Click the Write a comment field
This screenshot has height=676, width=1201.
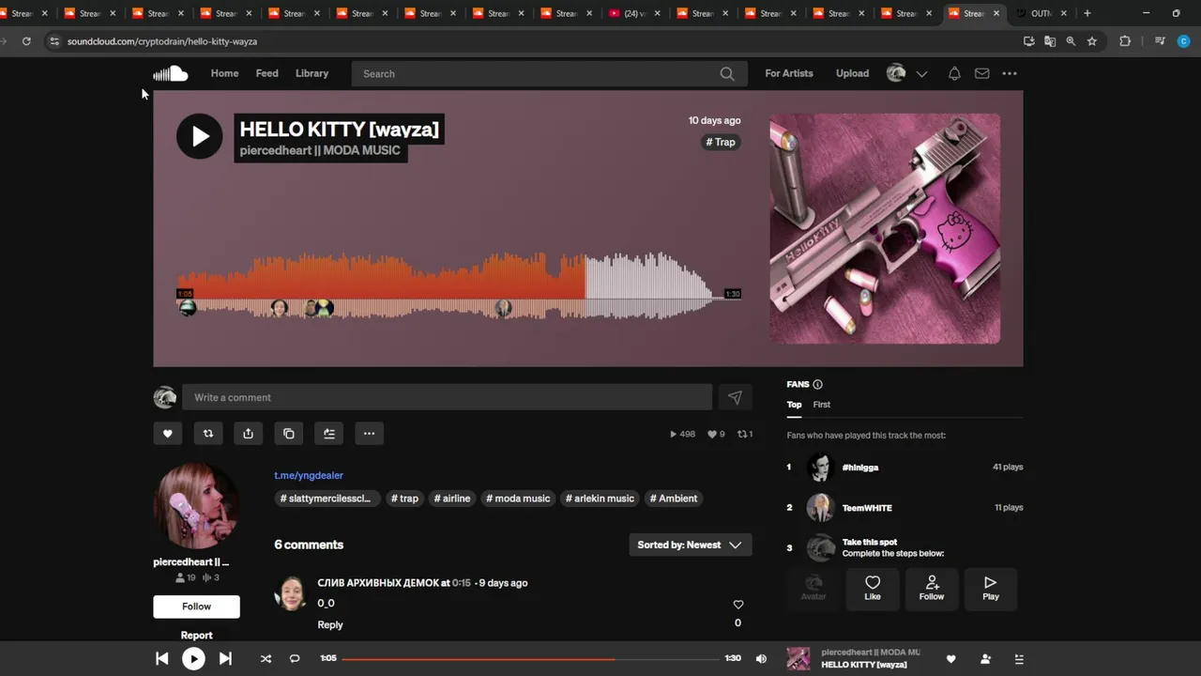[448, 397]
